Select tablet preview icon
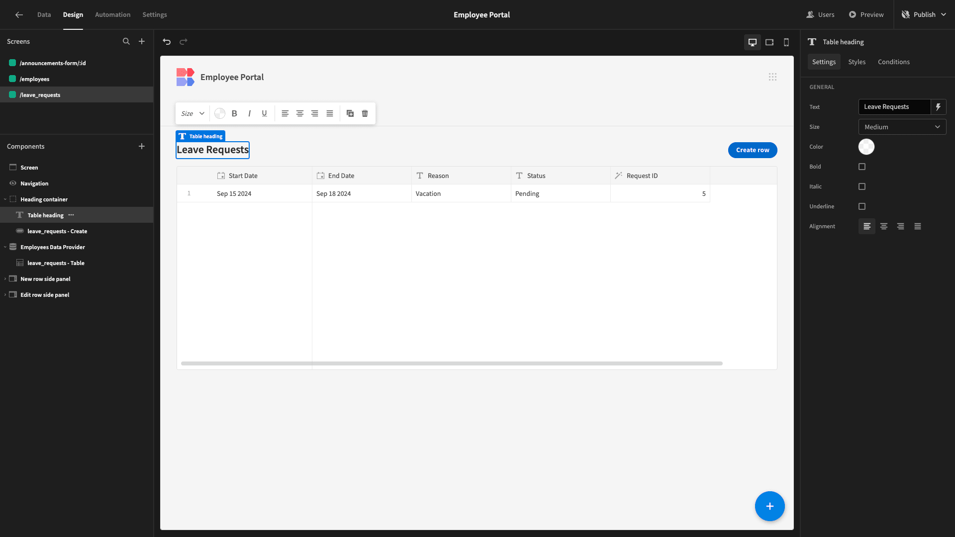Viewport: 955px width, 537px height. tap(769, 42)
